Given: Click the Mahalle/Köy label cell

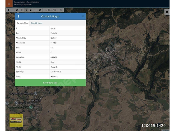Looking at the screenshot, I should (x=32, y=38).
